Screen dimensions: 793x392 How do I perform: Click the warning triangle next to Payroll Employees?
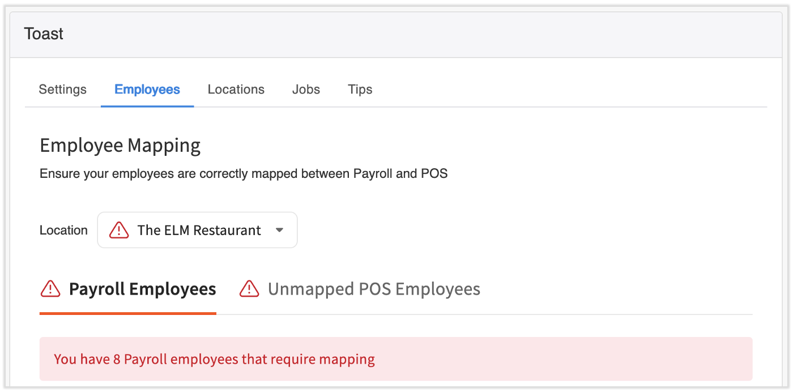point(50,289)
